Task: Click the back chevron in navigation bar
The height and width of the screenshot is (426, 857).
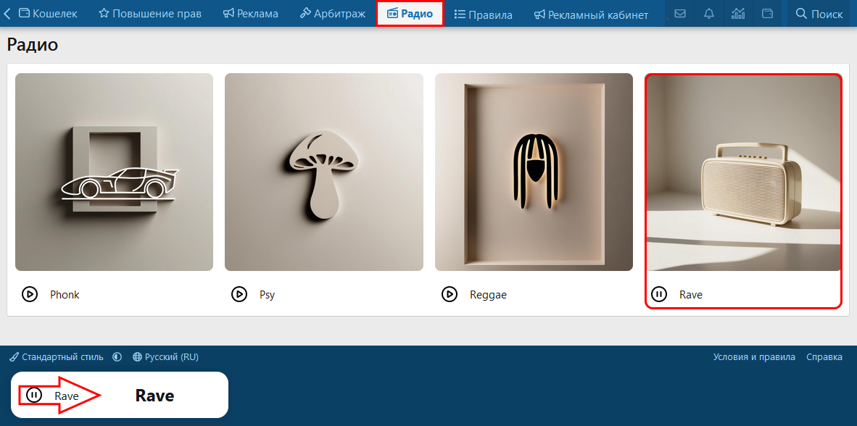Action: 7,14
